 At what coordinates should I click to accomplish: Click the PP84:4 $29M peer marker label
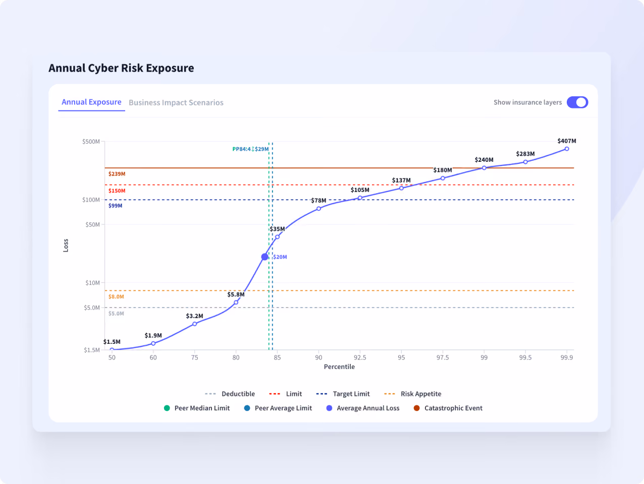tap(250, 149)
